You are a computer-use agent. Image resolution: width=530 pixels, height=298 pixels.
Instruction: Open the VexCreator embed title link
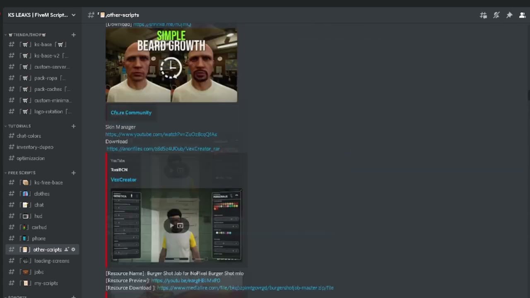pyautogui.click(x=123, y=180)
